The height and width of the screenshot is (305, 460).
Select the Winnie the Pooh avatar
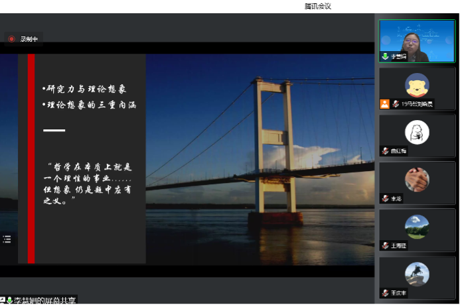[x=417, y=84]
